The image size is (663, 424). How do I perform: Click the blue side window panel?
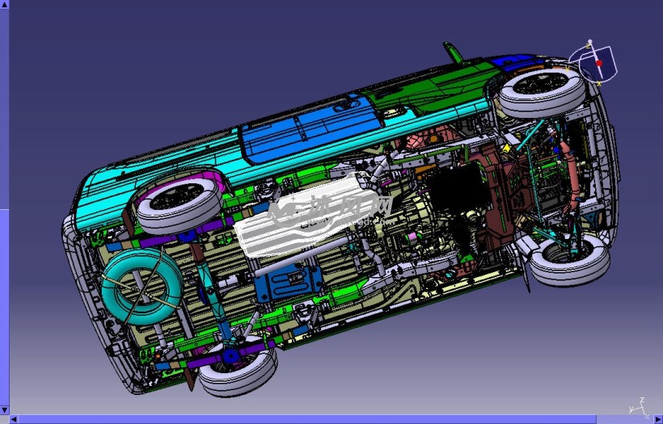(307, 128)
